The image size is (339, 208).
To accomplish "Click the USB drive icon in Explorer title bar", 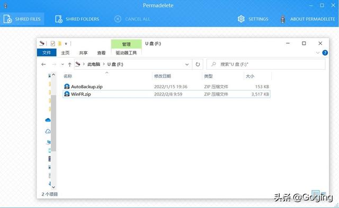I will tap(42, 43).
